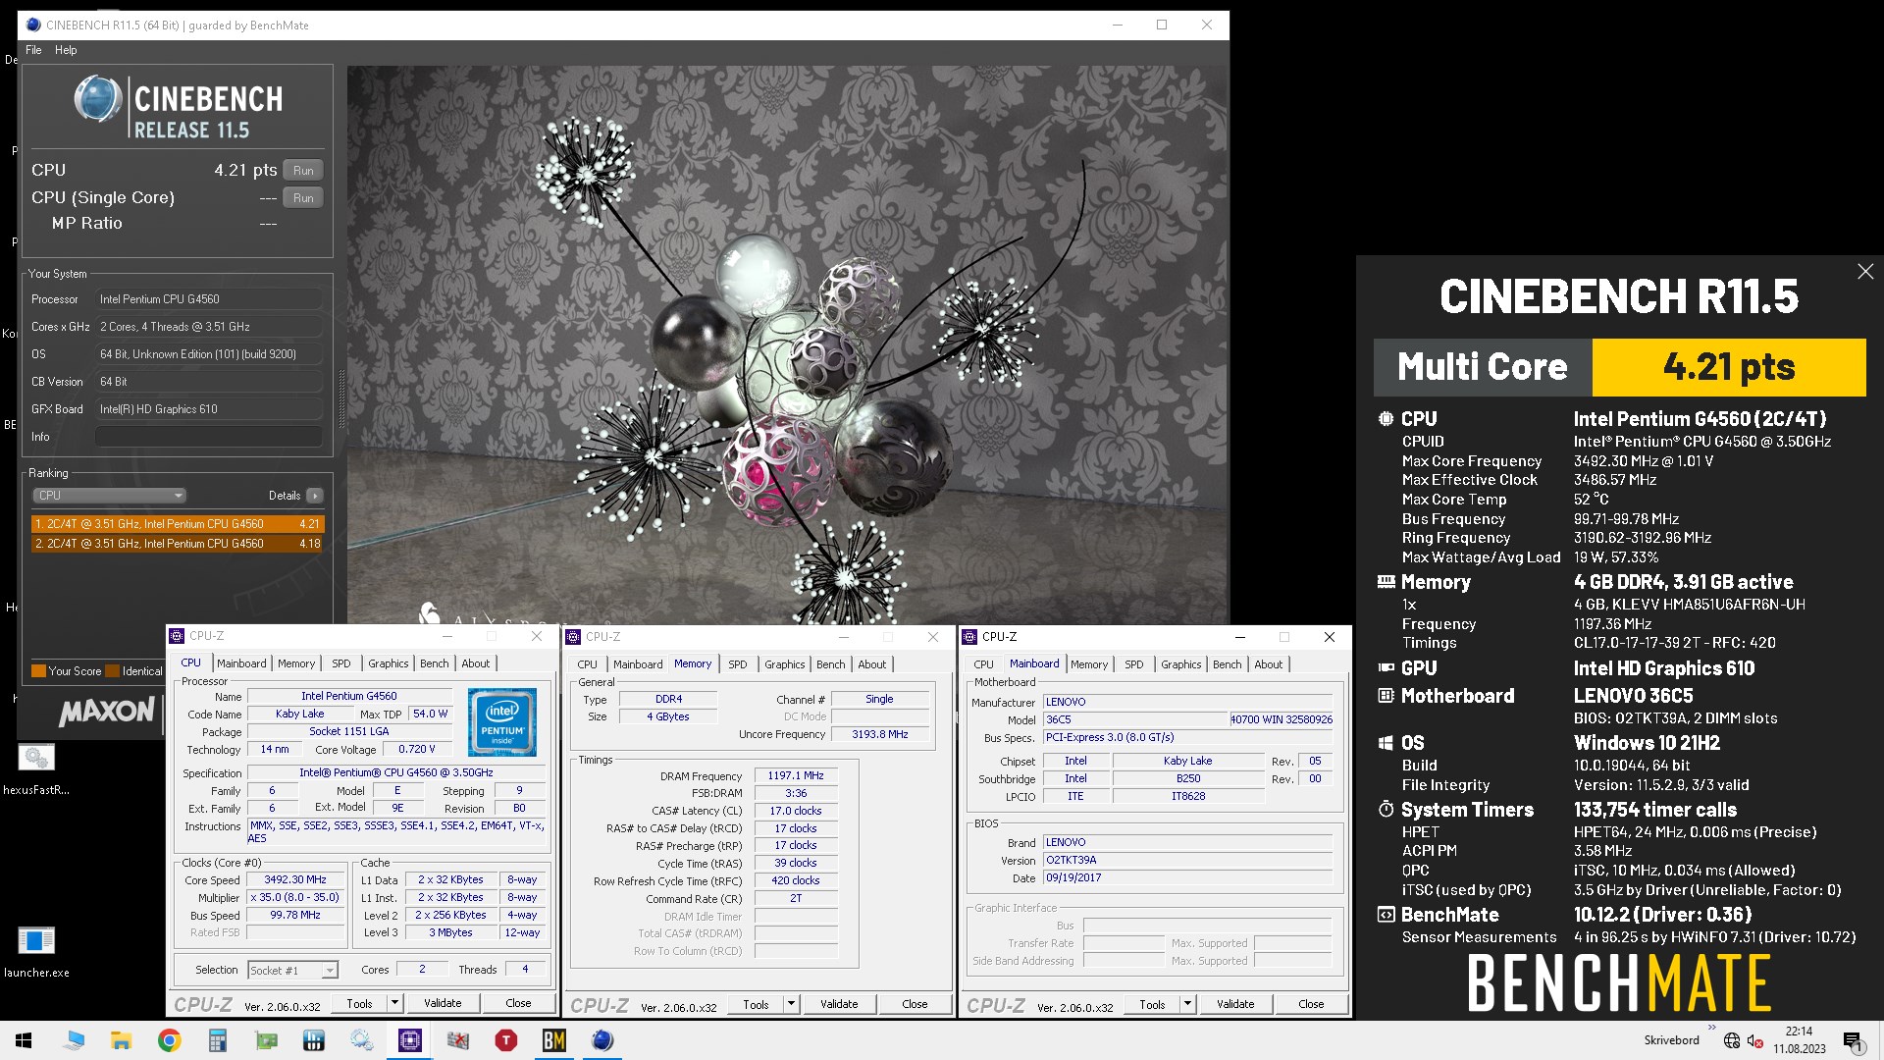Open About tab in Mainboard CPU-Z window
This screenshot has width=1884, height=1060.
tap(1268, 665)
